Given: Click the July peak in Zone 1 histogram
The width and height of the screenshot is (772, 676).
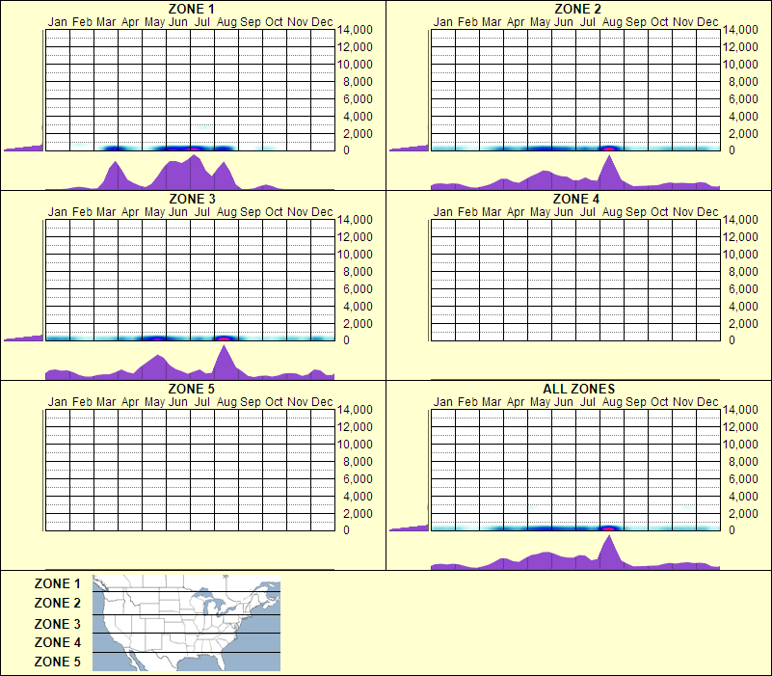Looking at the screenshot, I should click(x=194, y=172).
